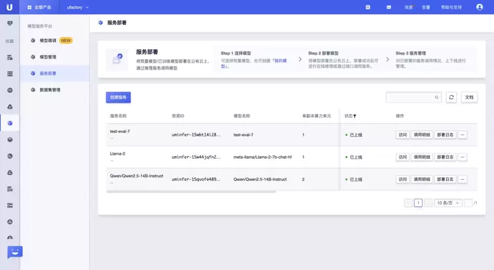Click the 模型微调 sidebar icon
This screenshot has height=270, width=494.
pos(34,40)
